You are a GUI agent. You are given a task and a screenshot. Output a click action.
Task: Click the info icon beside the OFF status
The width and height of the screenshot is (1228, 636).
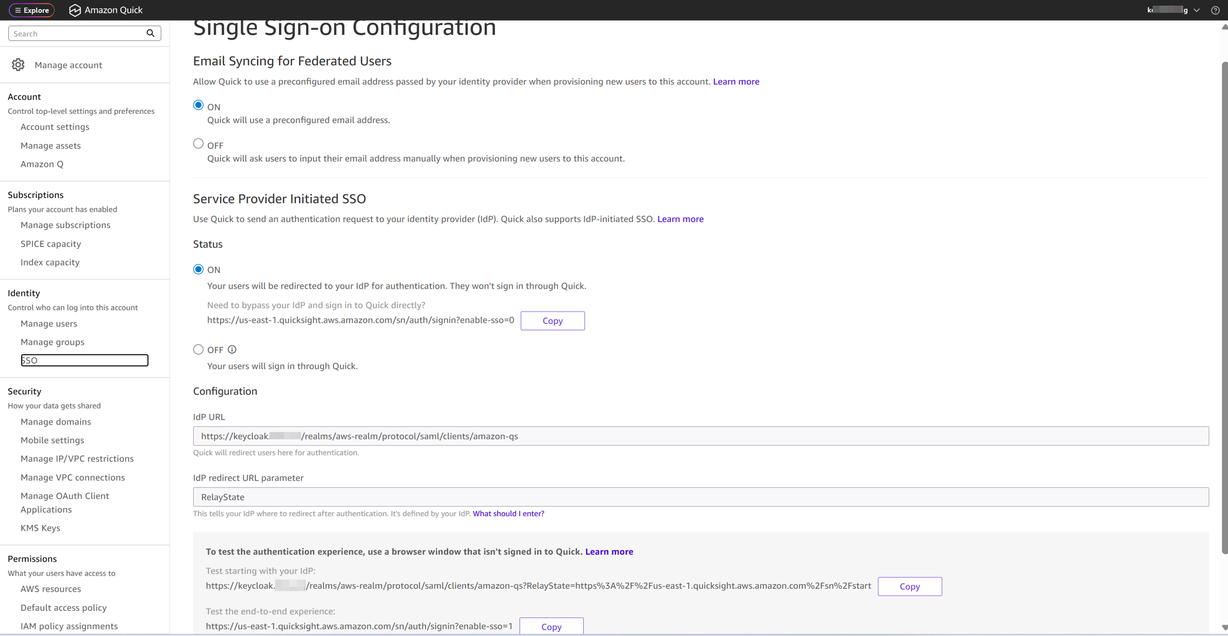pos(232,350)
